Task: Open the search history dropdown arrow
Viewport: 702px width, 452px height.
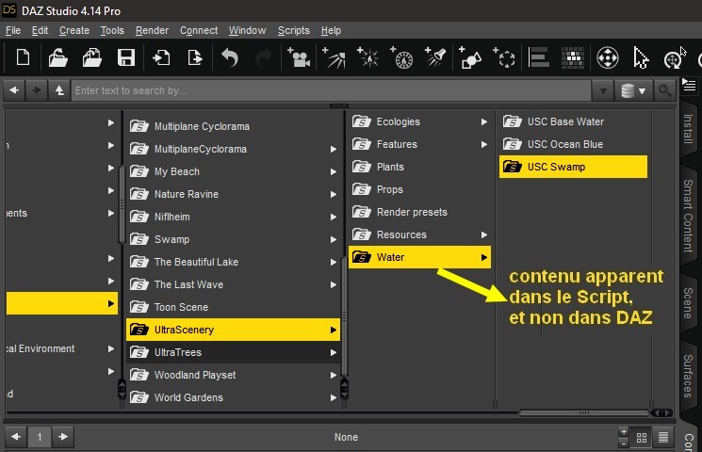Action: 603,91
